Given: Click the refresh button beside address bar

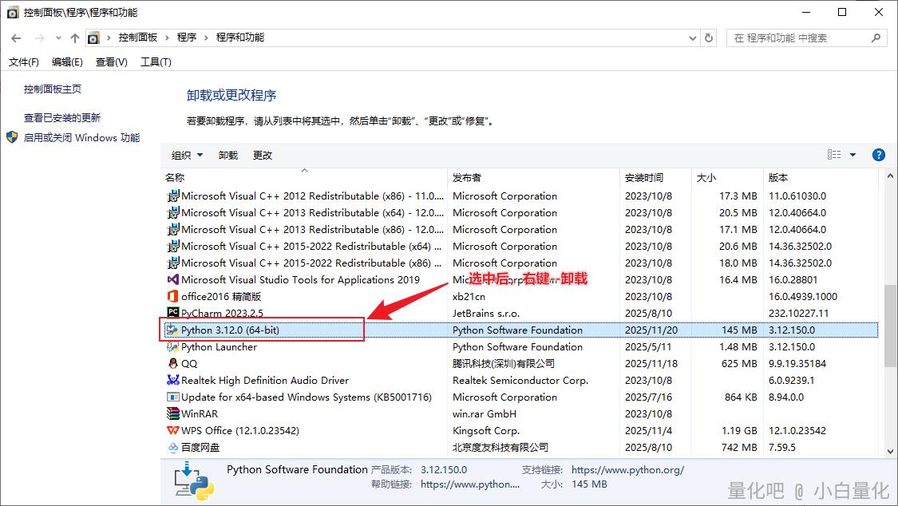Looking at the screenshot, I should point(709,38).
